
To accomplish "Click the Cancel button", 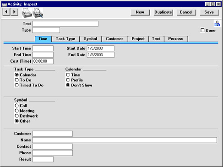I will (186, 12).
